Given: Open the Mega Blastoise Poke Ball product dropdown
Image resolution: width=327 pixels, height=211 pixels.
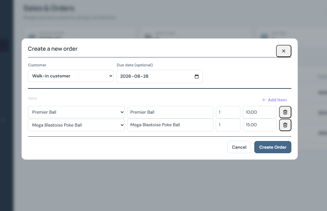Looking at the screenshot, I should [76, 125].
